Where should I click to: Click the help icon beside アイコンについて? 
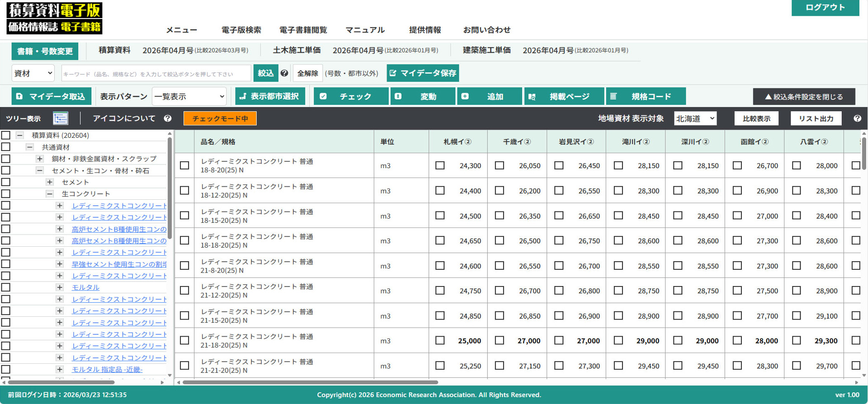coord(168,118)
